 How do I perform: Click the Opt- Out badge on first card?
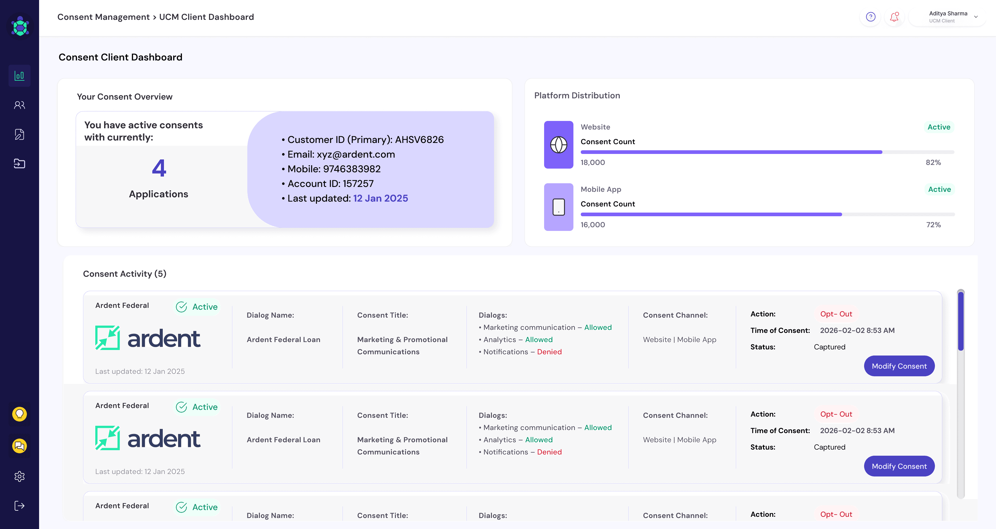click(836, 314)
